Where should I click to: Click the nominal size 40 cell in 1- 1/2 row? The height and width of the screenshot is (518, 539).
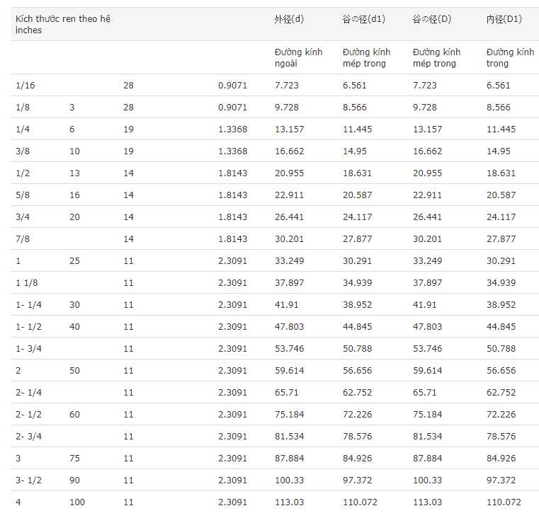(74, 327)
